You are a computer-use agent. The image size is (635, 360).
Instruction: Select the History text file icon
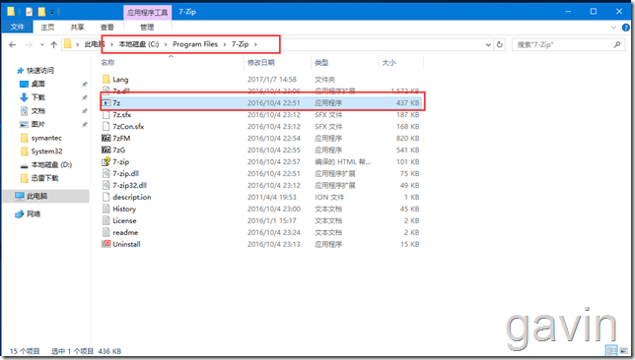[106, 209]
